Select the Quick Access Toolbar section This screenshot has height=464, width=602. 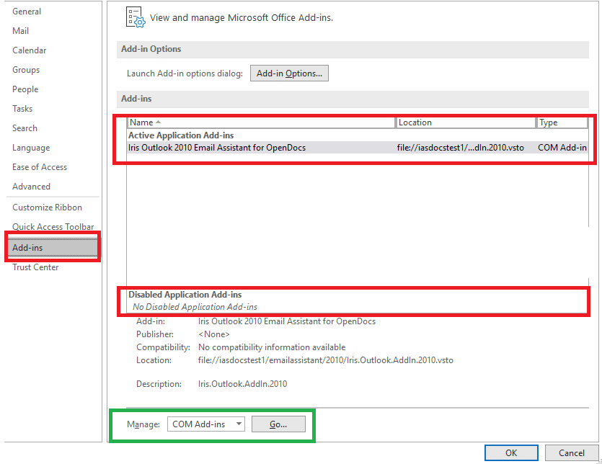point(51,226)
